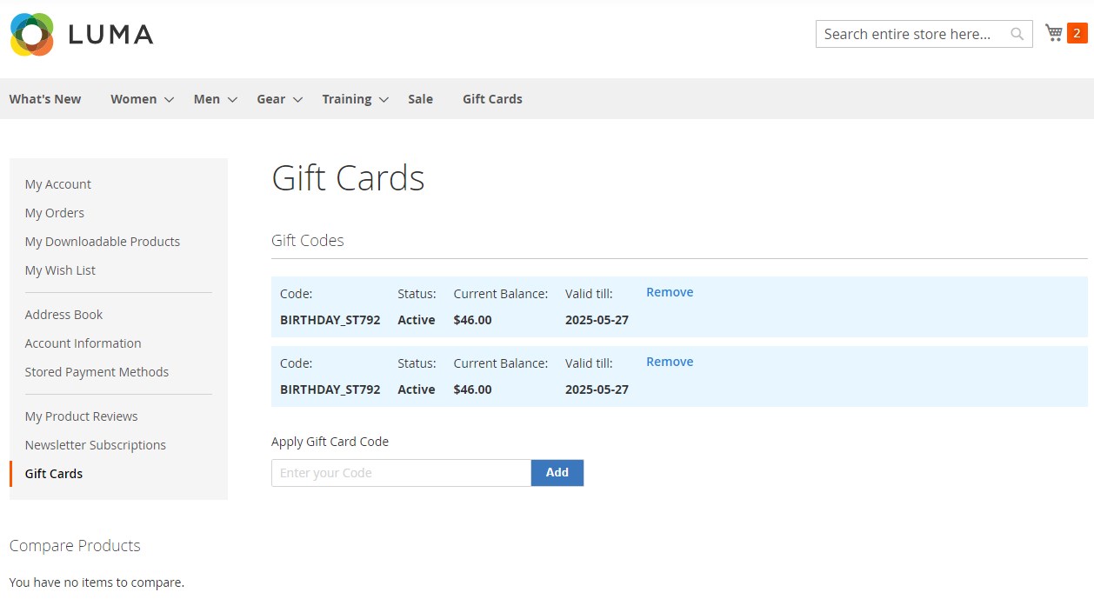Screen dimensions: 1094x599
Task: Open Address Book in sidebar
Action: click(64, 315)
